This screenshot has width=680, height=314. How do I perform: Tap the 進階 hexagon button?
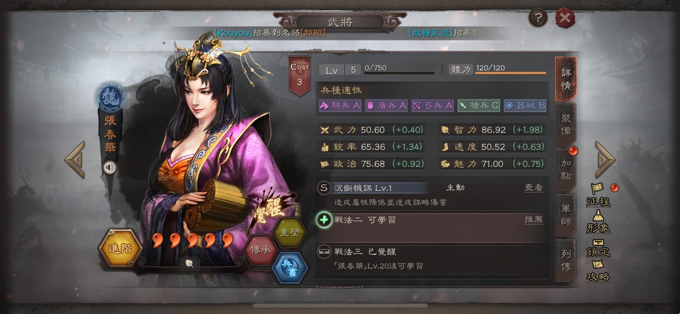click(119, 248)
